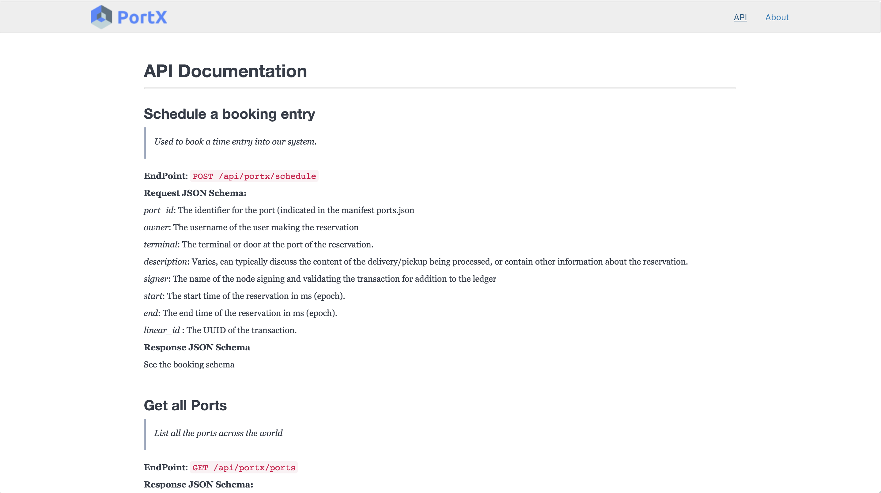Click the 'Used to book a time entry' blockquote

[x=235, y=142]
